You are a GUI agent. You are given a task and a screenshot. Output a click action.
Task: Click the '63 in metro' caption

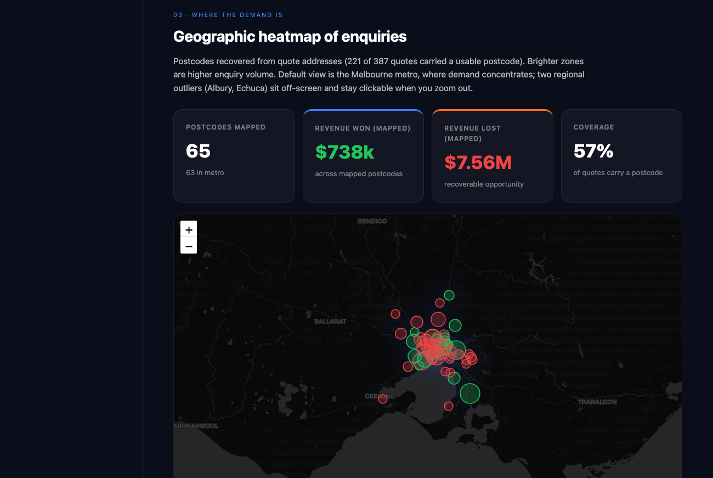coord(205,172)
